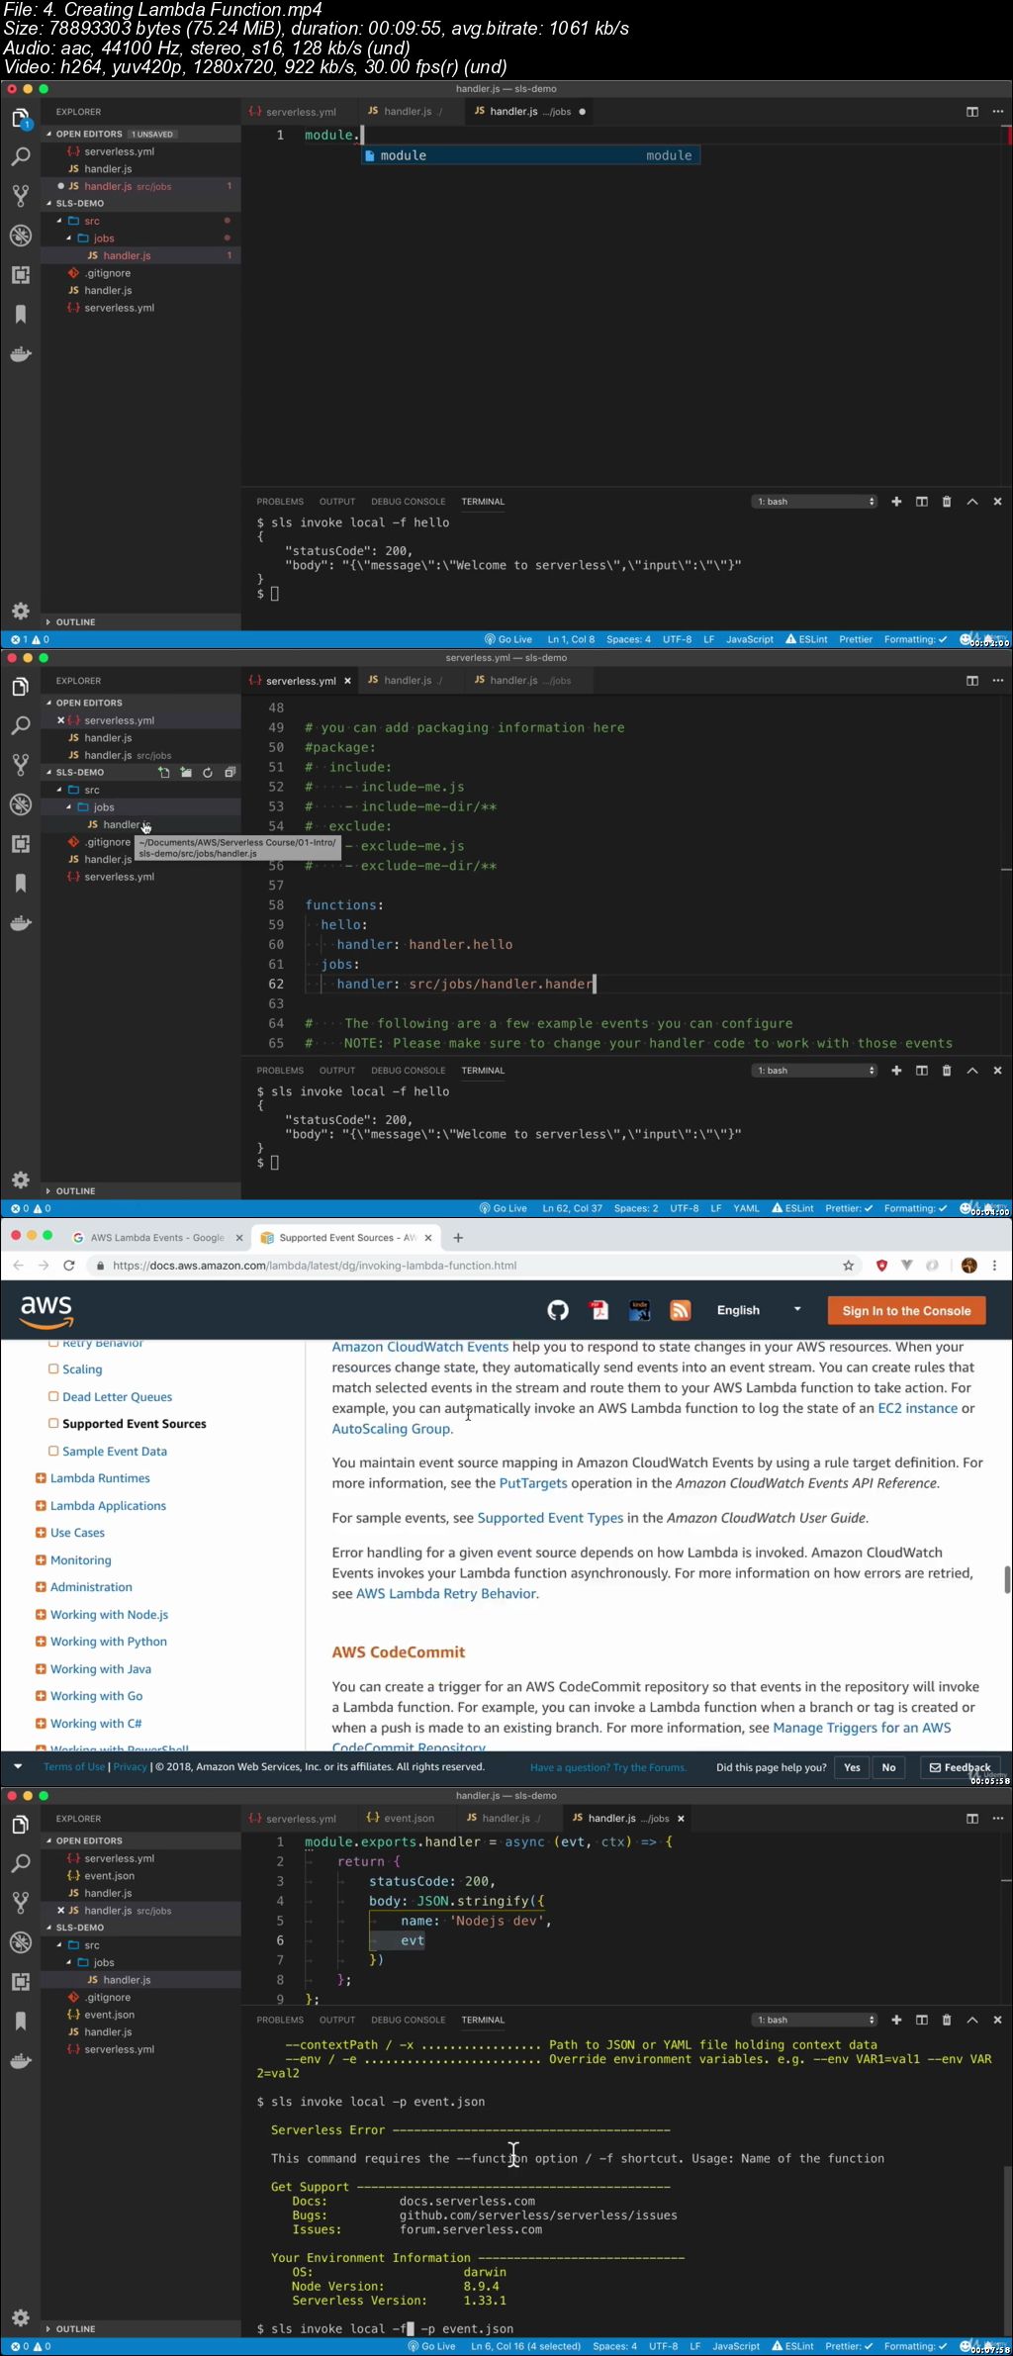Screen dimensions: 1013x2356
Task: Open DEBUG CONSOLE tab in serverless.yml frame
Action: pos(409,1071)
